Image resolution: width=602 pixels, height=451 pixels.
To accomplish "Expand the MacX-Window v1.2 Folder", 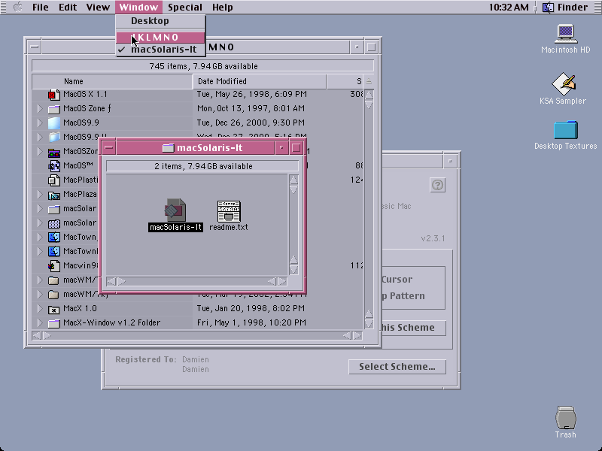I will coord(40,322).
